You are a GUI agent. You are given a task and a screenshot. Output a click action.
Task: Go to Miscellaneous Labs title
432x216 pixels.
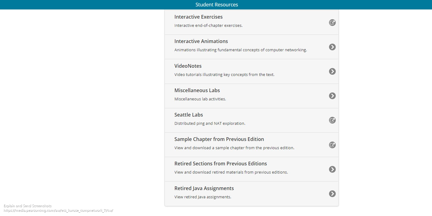tap(197, 90)
